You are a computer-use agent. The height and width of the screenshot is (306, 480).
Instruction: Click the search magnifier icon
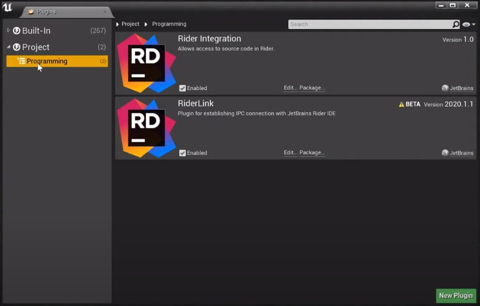(456, 24)
